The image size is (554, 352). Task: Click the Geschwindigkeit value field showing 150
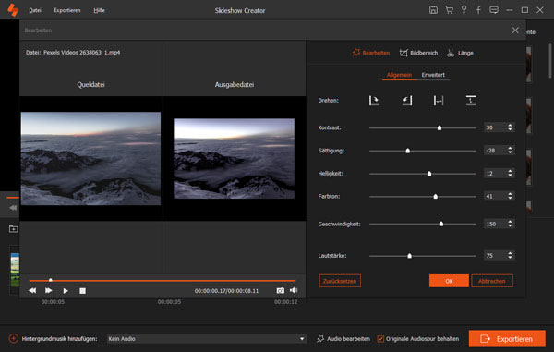point(495,224)
